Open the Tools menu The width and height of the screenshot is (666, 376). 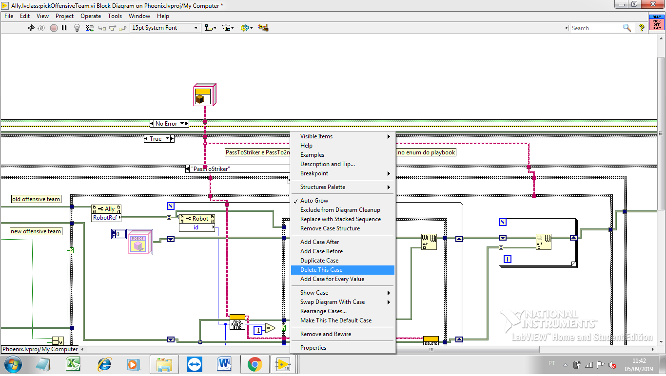[115, 16]
